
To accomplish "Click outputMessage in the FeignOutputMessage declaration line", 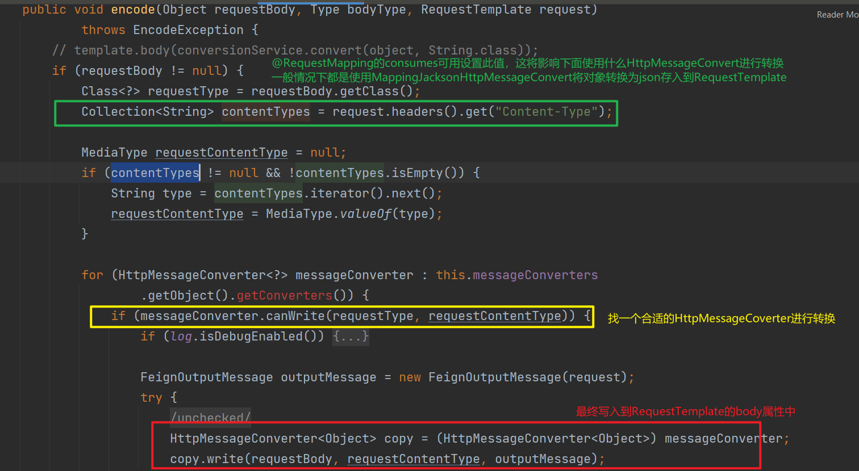I will pos(328,377).
